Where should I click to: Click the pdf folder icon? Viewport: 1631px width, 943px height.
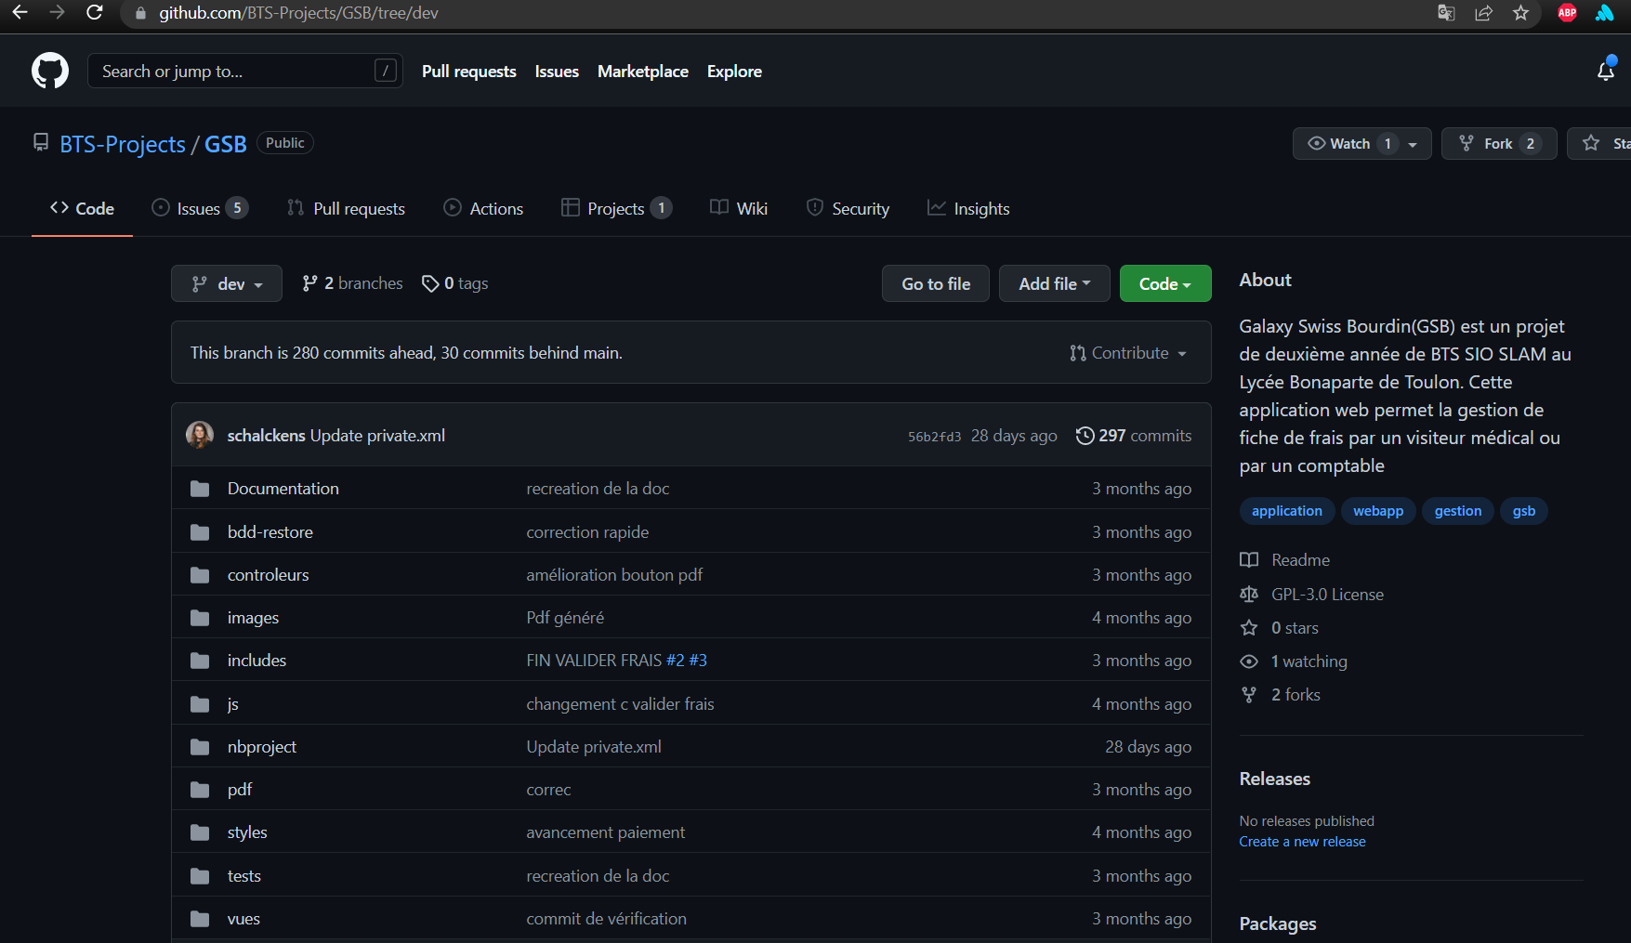(200, 790)
